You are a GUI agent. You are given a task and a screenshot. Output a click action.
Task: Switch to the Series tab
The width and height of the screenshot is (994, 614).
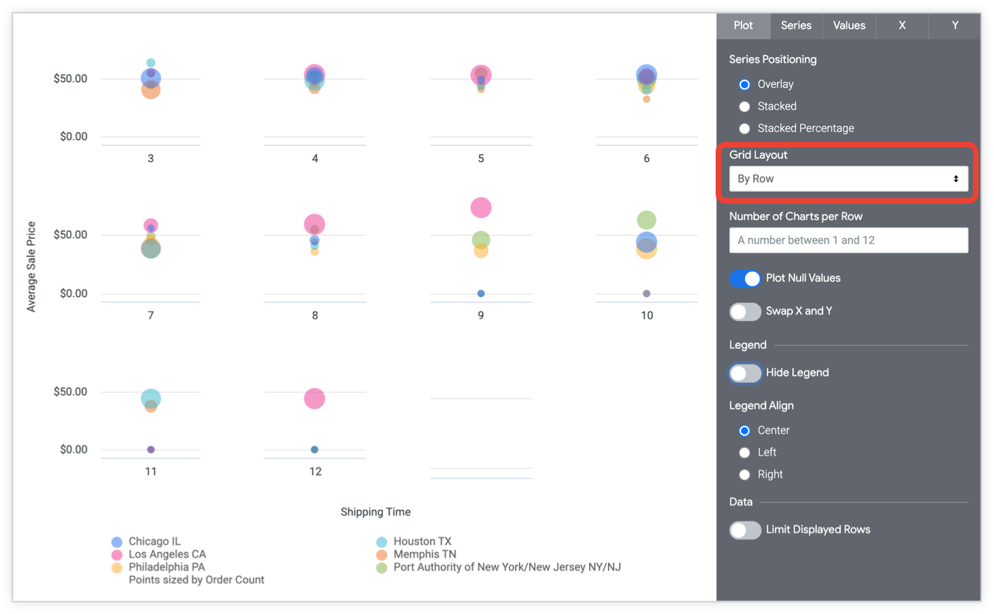[796, 25]
